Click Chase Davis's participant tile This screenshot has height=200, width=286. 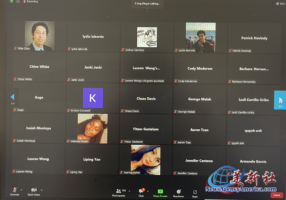pos(146,99)
